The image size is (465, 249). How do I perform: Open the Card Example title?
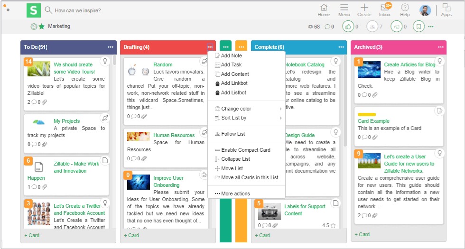coord(374,121)
